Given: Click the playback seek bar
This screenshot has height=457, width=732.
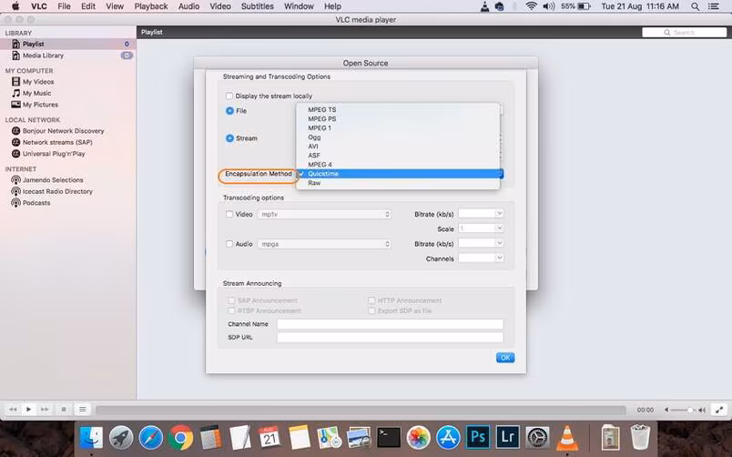Looking at the screenshot, I should [x=361, y=410].
